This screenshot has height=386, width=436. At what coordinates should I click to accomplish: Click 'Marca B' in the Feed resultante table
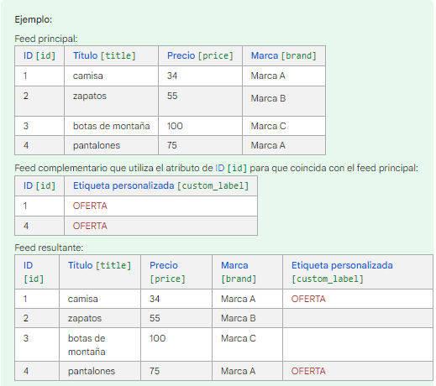(x=239, y=318)
